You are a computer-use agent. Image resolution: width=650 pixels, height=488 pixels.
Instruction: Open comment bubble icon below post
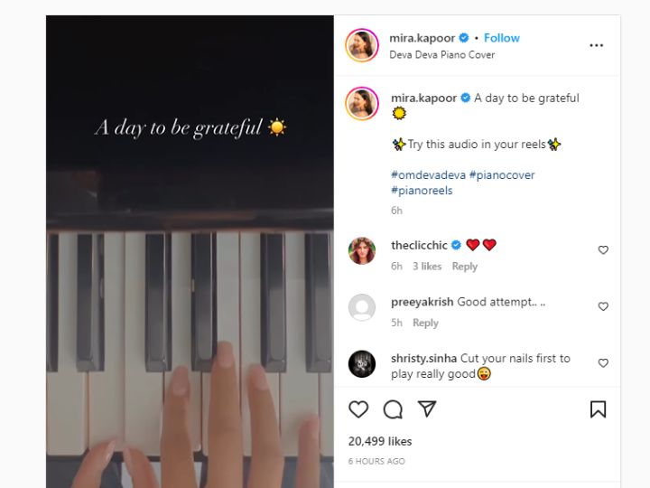tap(393, 409)
